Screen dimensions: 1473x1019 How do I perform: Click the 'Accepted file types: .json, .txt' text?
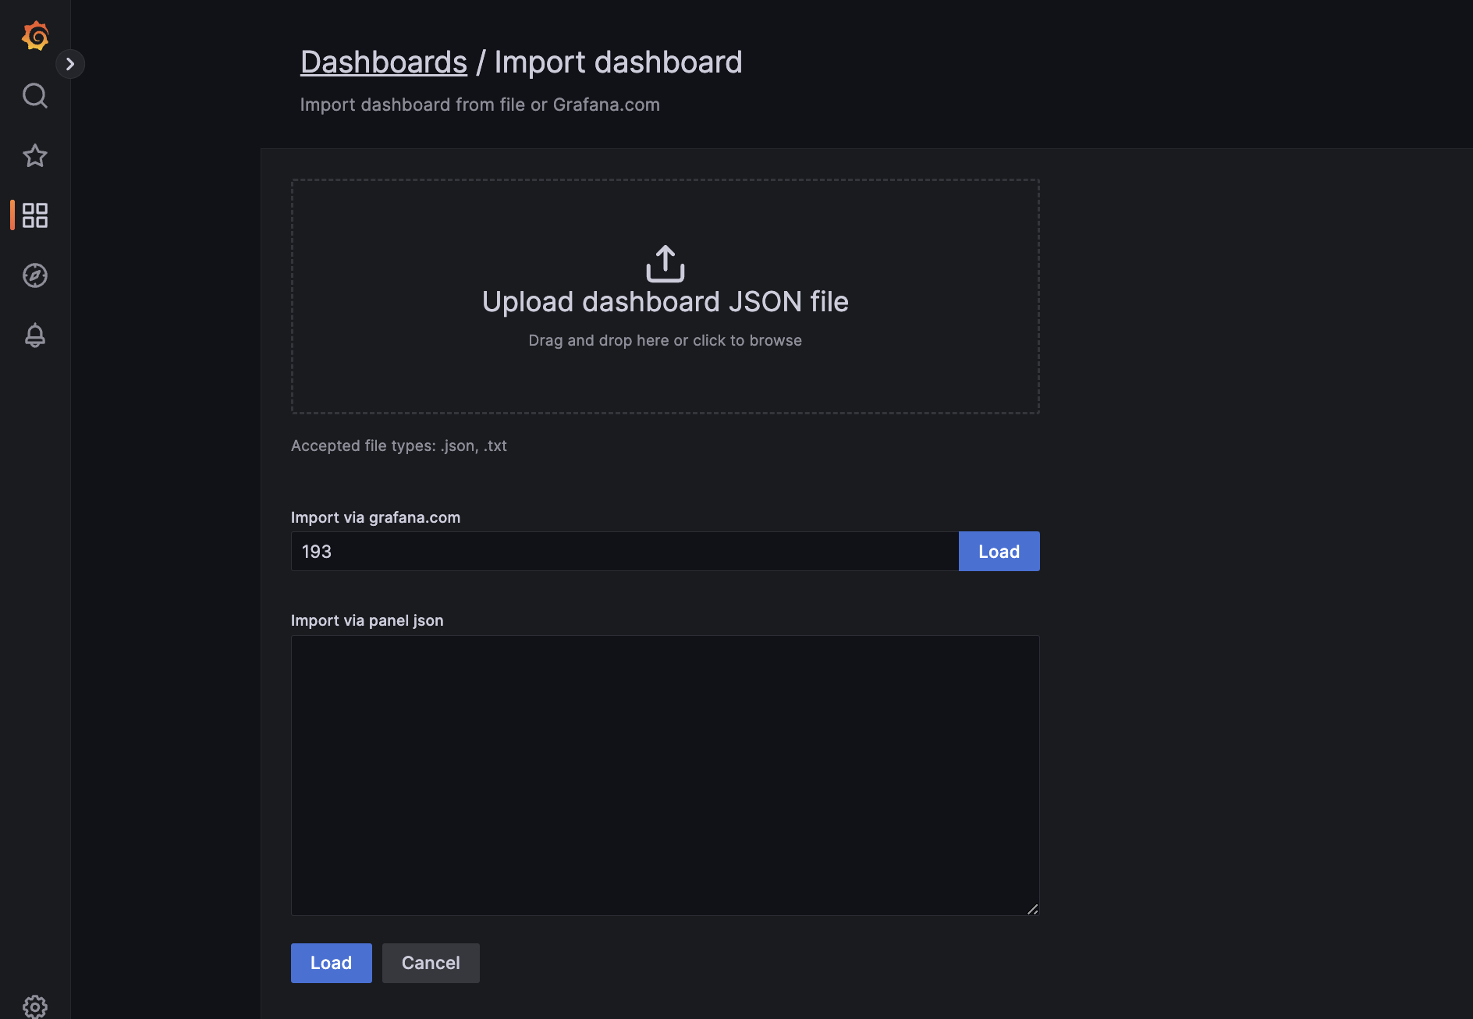(x=399, y=446)
